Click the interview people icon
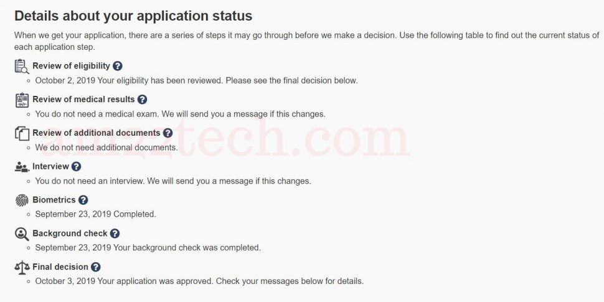 pyautogui.click(x=22, y=167)
